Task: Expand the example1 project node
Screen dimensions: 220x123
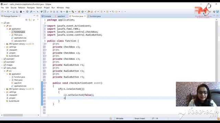Action: [2, 59]
